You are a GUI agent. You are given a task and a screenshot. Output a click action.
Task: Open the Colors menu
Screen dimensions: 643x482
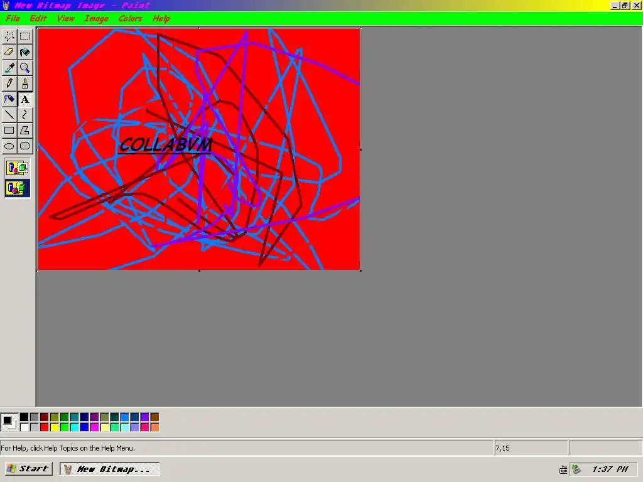[x=131, y=18]
